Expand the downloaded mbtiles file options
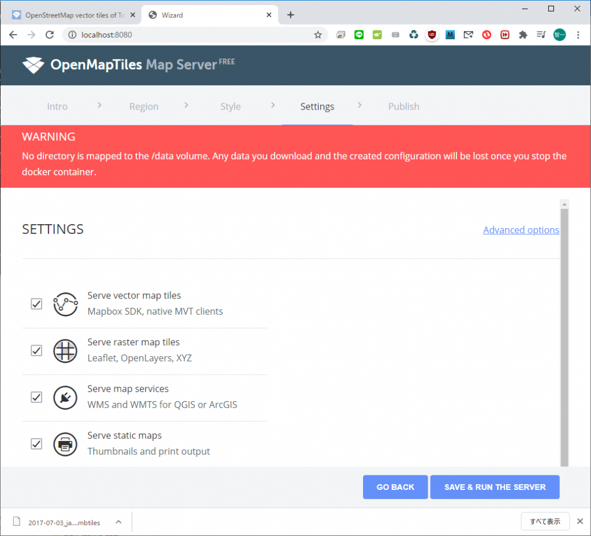This screenshot has height=536, width=591. point(118,522)
